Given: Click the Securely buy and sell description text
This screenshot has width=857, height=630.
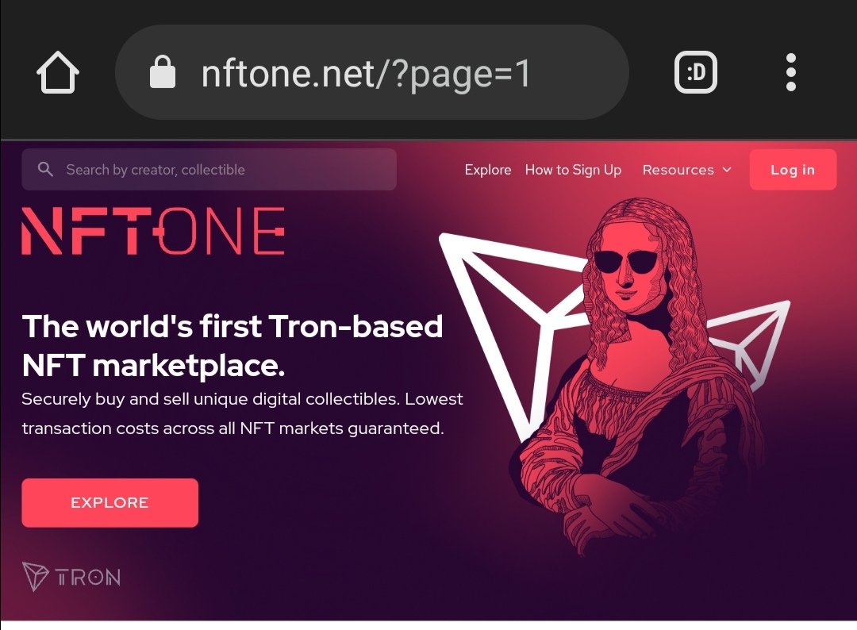Looking at the screenshot, I should (242, 413).
